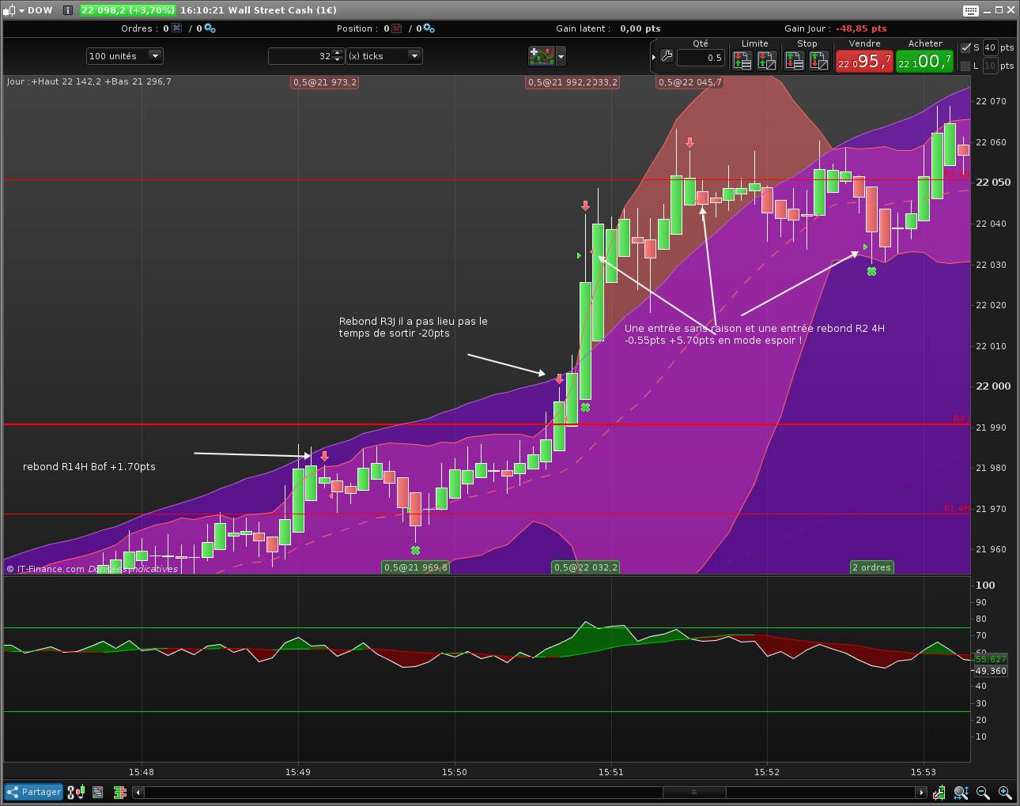The image size is (1020, 806).
Task: Open the dropdown arrow next to DOW title
Action: point(21,10)
